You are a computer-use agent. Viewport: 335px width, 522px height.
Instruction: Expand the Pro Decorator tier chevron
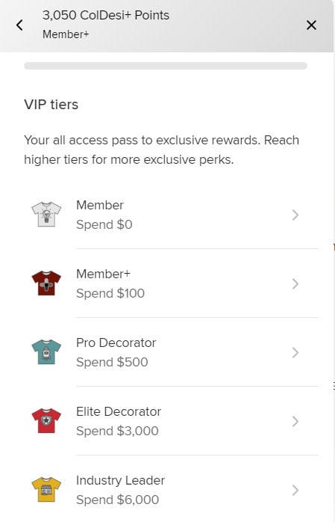(295, 352)
